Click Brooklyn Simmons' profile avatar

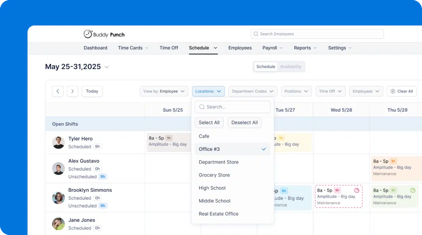pyautogui.click(x=59, y=198)
